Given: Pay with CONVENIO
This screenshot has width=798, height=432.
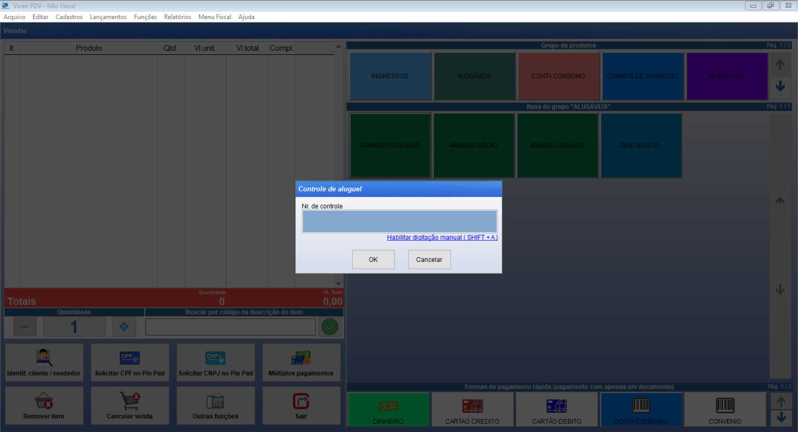Looking at the screenshot, I should point(725,409).
